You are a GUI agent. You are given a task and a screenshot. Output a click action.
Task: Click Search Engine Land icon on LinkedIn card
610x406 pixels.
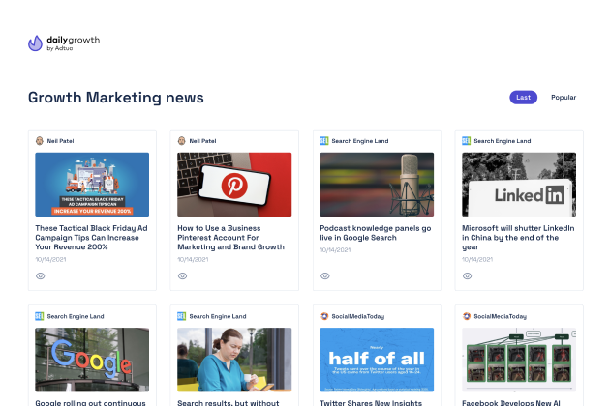click(466, 140)
